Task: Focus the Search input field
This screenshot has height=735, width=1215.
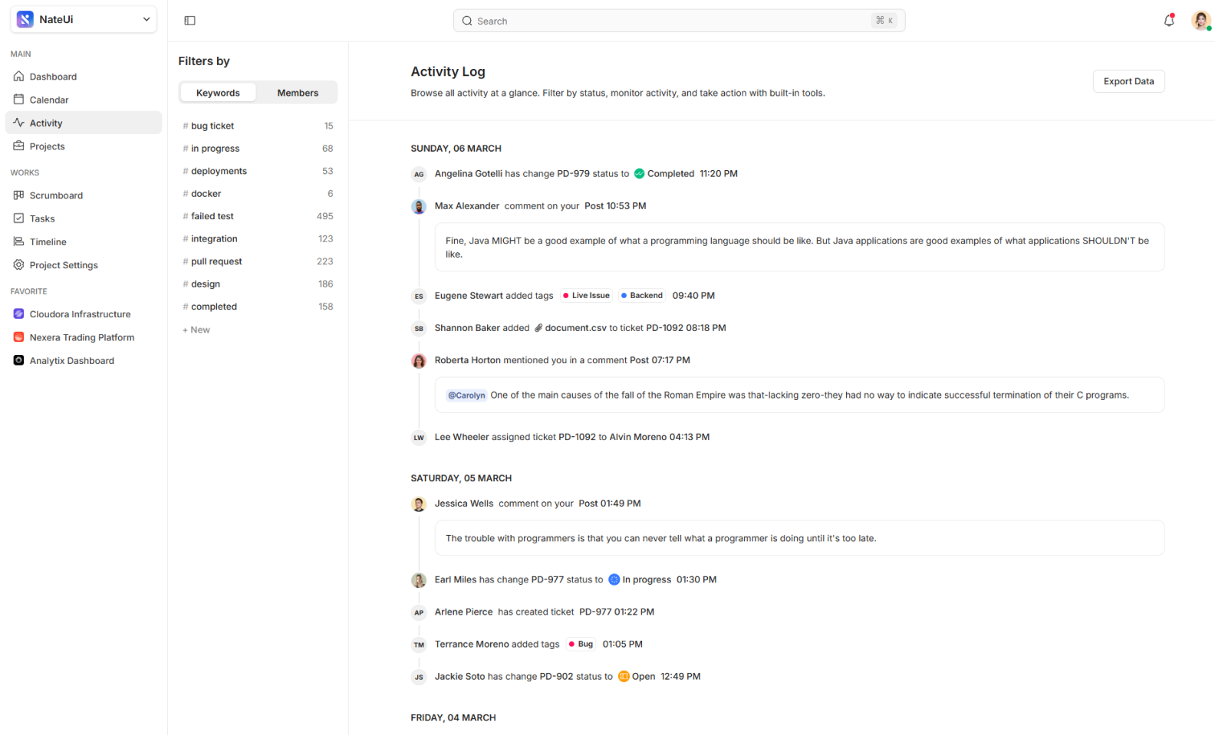Action: [x=679, y=21]
